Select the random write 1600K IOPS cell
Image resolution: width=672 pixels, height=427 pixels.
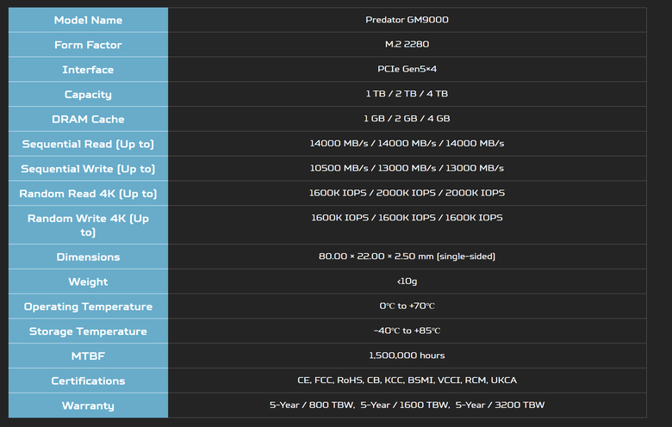click(x=407, y=226)
